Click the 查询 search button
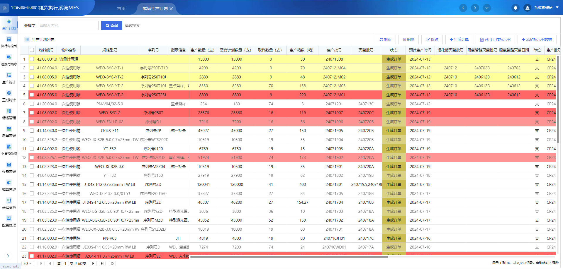Image resolution: width=563 pixels, height=269 pixels. (111, 25)
